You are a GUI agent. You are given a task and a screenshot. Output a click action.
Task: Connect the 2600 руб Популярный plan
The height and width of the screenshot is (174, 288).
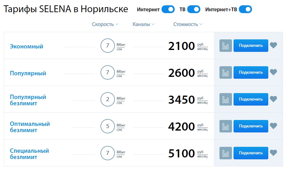pyautogui.click(x=251, y=72)
